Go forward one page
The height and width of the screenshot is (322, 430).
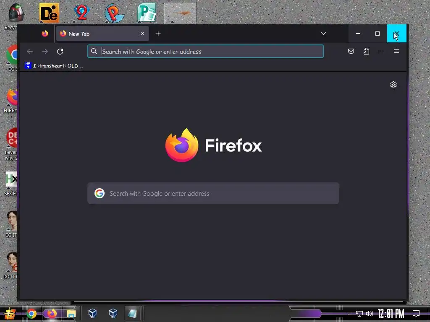(45, 51)
